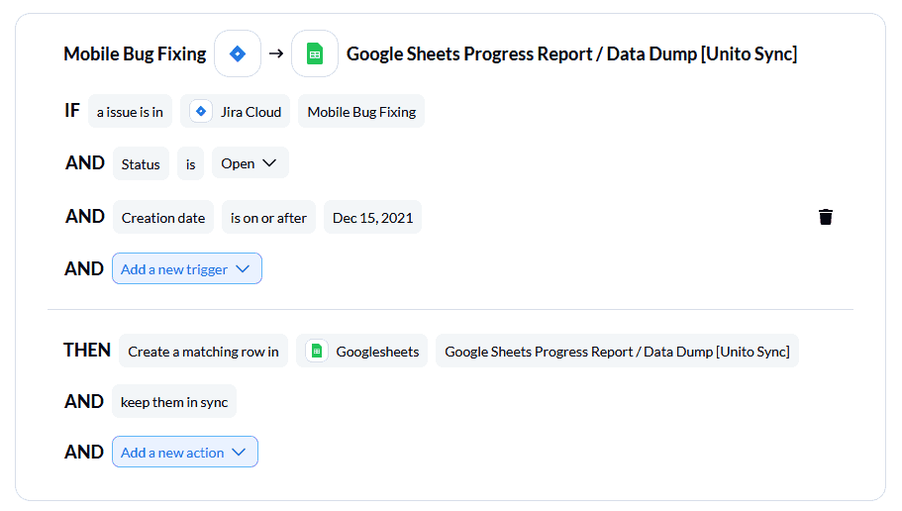This screenshot has height=511, width=902.
Task: Click the Mobile Bug Fixing project chip
Action: click(361, 112)
